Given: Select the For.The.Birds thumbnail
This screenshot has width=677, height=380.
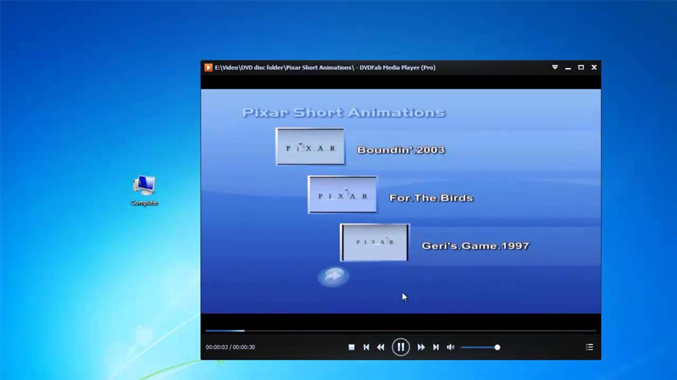Looking at the screenshot, I should [342, 195].
